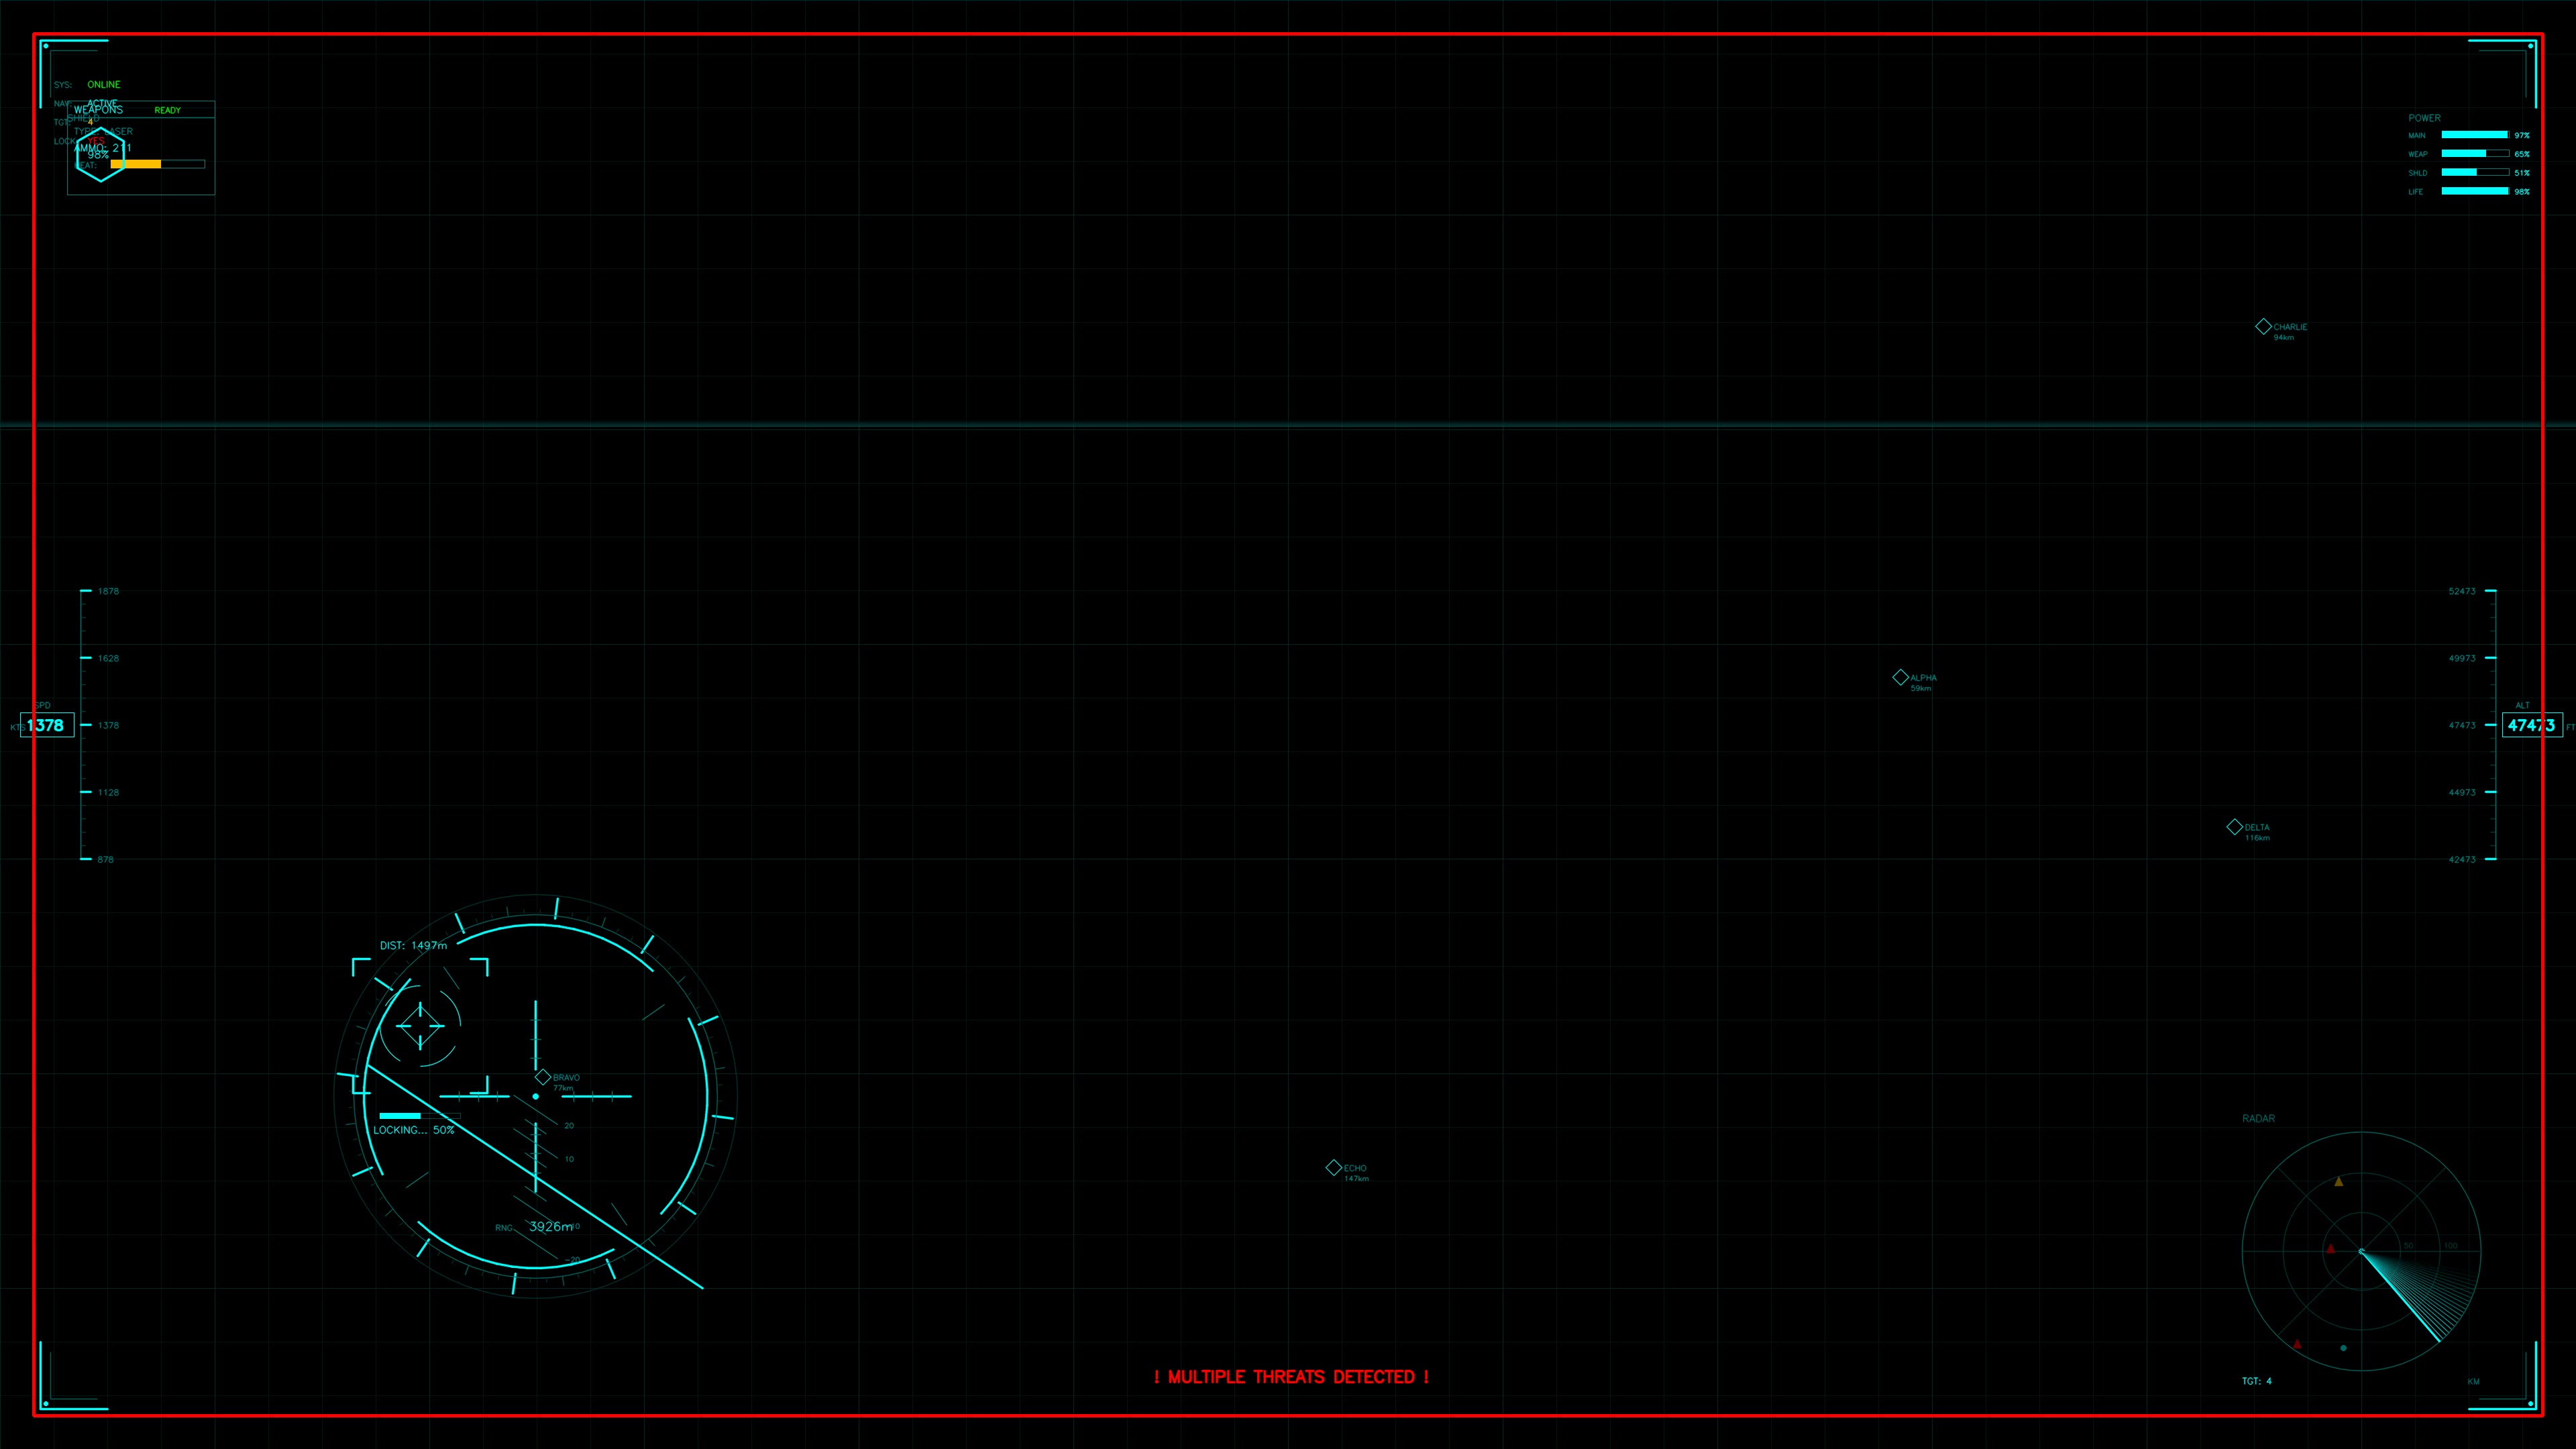2576x1449 pixels.
Task: Click the hexagonal shield status emblem
Action: pos(101,156)
